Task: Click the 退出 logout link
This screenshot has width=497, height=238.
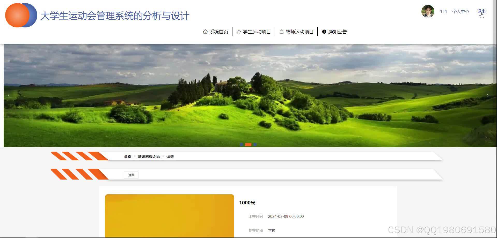Action: (x=481, y=11)
